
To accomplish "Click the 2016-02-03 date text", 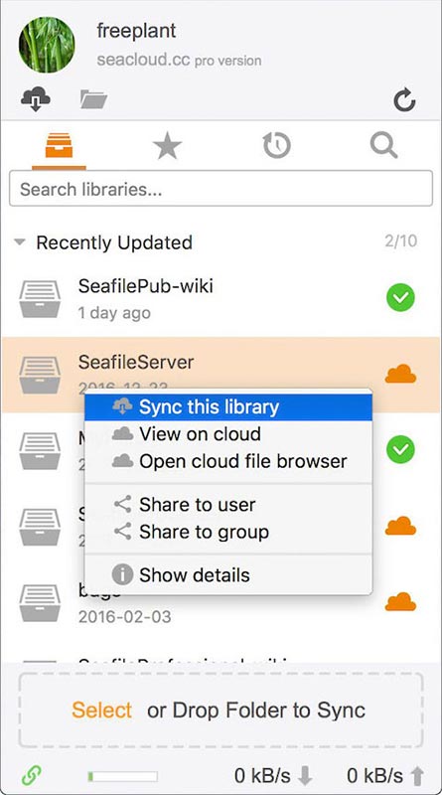I will [x=125, y=616].
